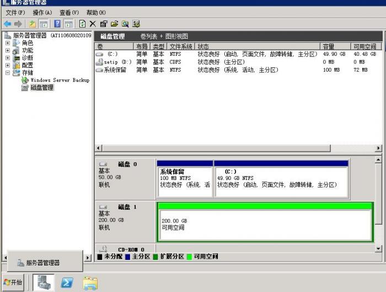
Task: Open PowerShell from the taskbar
Action: coord(67,282)
